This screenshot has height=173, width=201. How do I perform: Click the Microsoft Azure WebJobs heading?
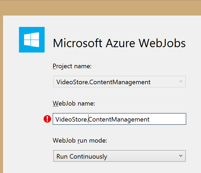(119, 43)
